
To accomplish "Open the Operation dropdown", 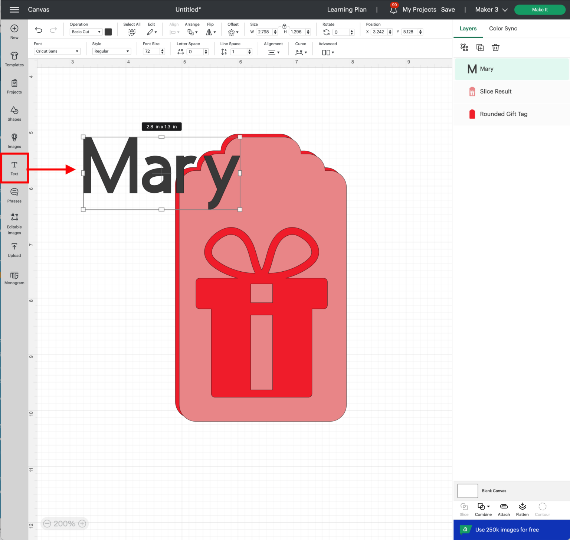I will [x=86, y=32].
